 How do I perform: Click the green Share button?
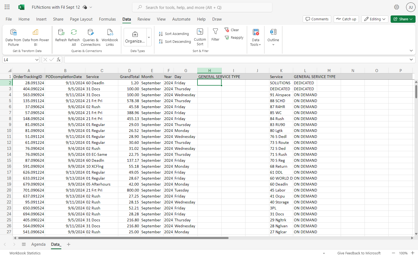point(403,19)
